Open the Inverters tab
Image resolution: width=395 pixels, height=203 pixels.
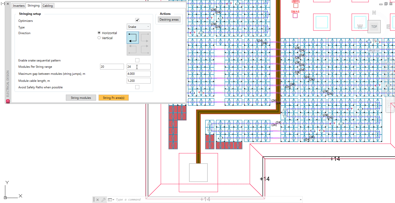click(19, 6)
